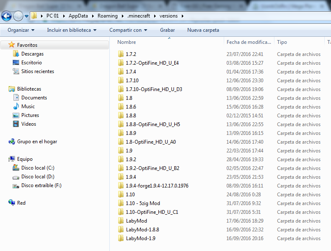Sort by the Nombre column header
The height and width of the screenshot is (251, 331).
point(127,42)
